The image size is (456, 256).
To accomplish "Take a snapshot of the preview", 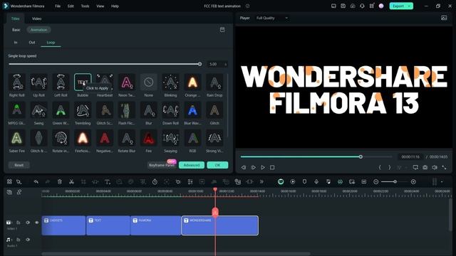I will pyautogui.click(x=425, y=168).
